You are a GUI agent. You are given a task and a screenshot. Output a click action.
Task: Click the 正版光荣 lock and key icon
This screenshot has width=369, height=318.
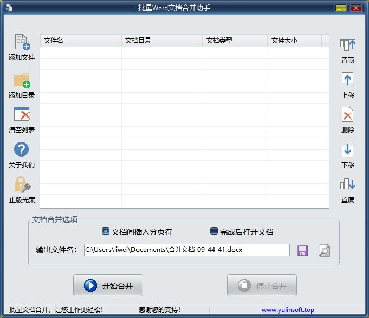[22, 184]
